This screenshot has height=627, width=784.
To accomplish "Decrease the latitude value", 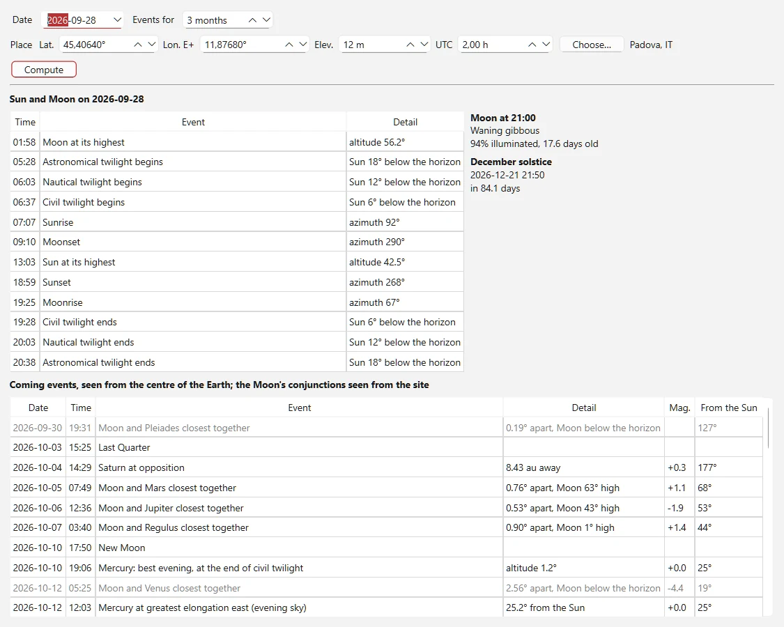I will click(x=151, y=45).
